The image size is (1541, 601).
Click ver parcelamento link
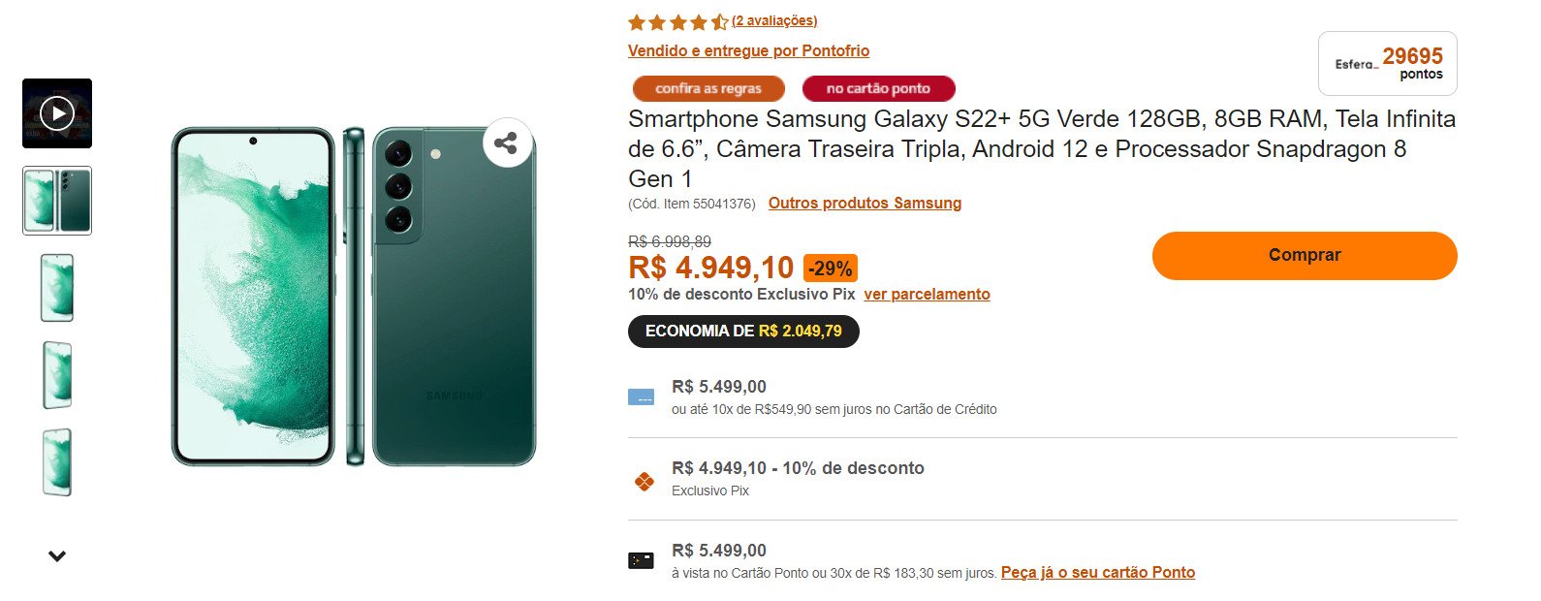[x=928, y=294]
